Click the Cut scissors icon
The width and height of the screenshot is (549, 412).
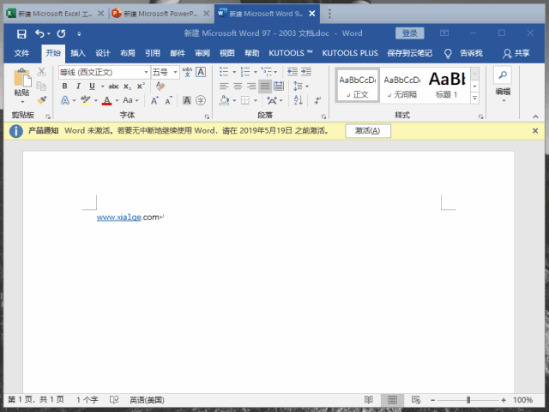pos(42,72)
